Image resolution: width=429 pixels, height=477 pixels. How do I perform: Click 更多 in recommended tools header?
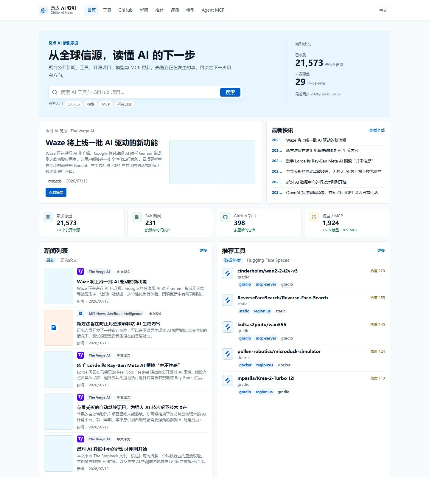click(x=381, y=250)
